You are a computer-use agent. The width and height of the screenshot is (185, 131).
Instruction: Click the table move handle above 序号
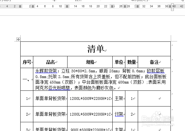coord(18,39)
